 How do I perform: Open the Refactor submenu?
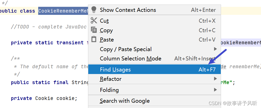click(x=111, y=79)
